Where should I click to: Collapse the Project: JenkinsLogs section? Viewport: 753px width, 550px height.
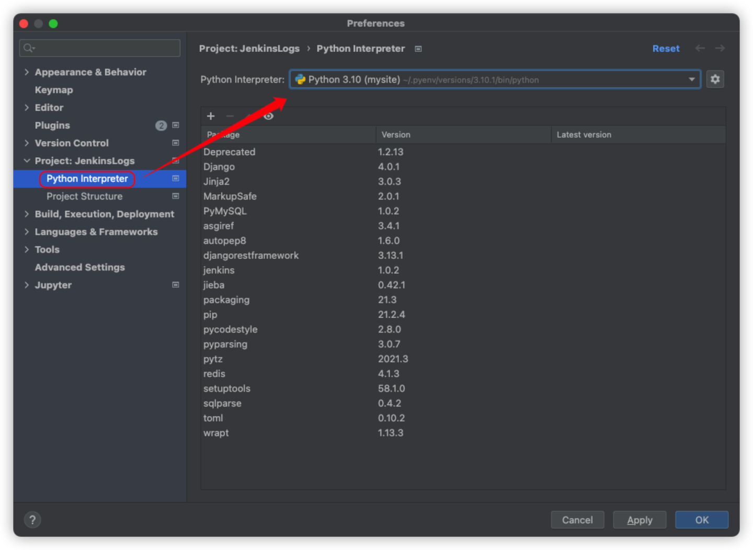pyautogui.click(x=27, y=161)
